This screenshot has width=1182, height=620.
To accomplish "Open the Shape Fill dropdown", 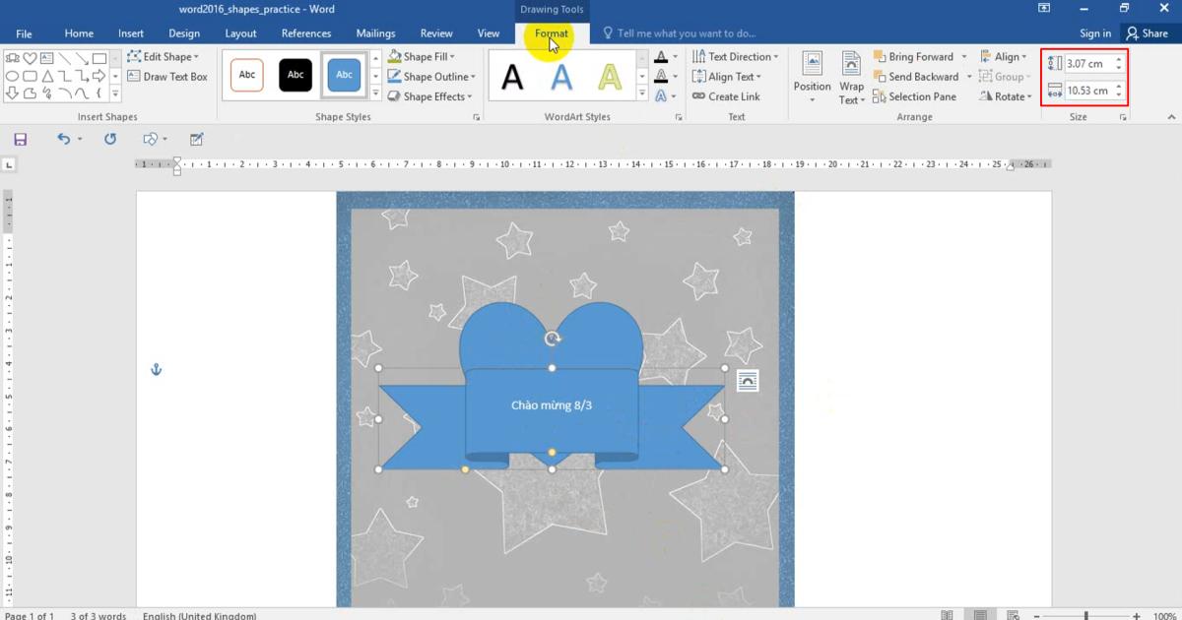I will pyautogui.click(x=422, y=57).
